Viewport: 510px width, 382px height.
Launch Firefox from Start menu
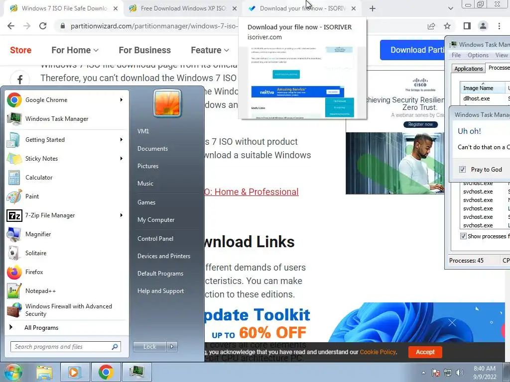(x=67, y=272)
